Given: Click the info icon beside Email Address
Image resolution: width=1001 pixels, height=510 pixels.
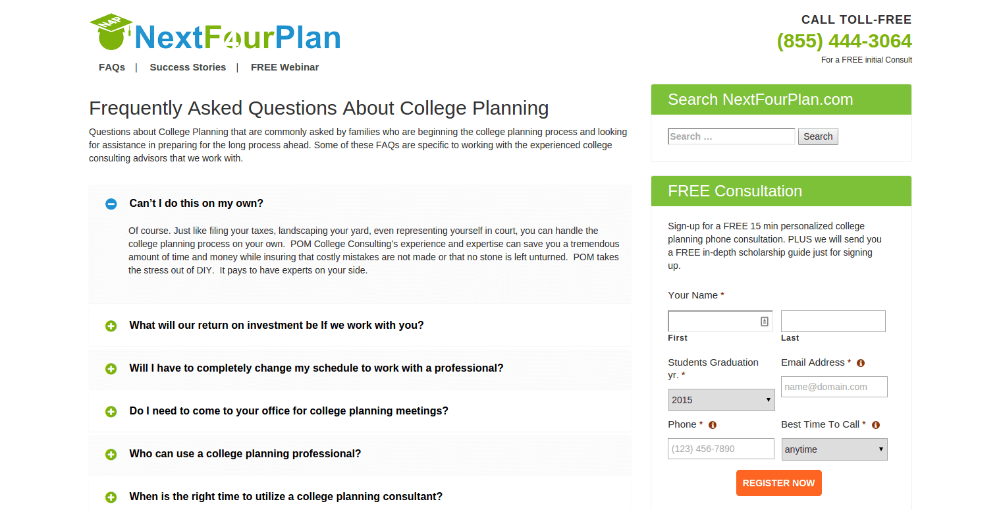Looking at the screenshot, I should pos(860,362).
